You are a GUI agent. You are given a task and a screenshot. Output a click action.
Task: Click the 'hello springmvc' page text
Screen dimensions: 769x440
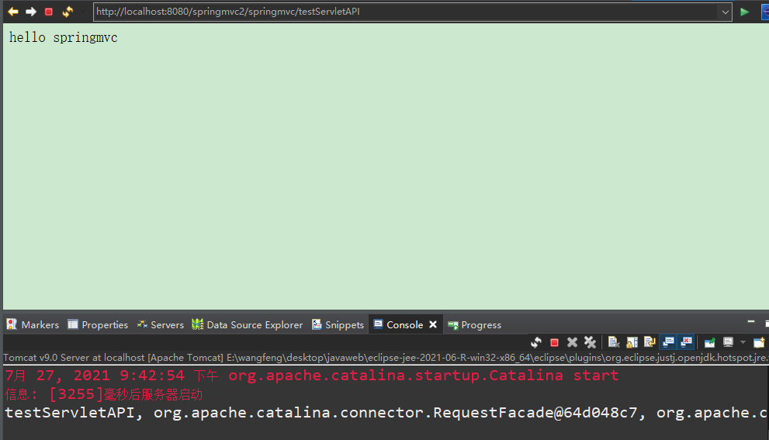pyautogui.click(x=64, y=37)
